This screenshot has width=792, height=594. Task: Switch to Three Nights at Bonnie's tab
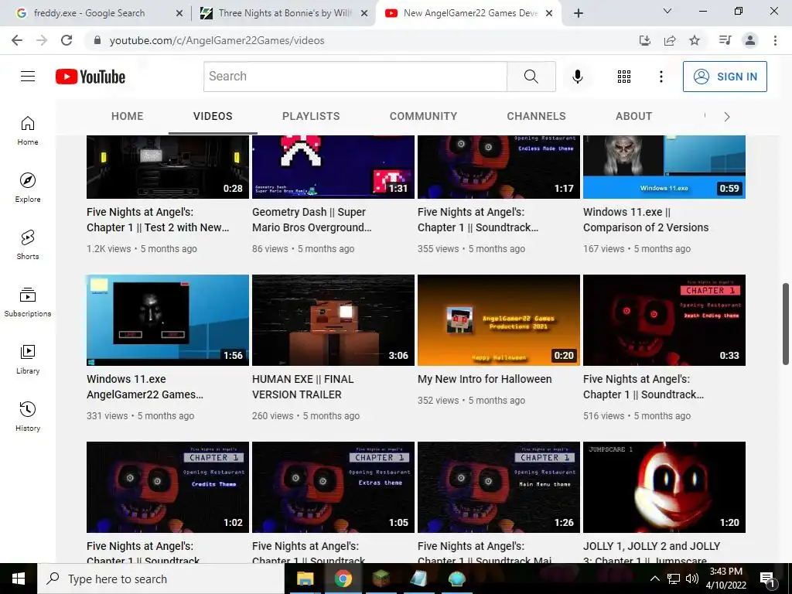click(285, 13)
